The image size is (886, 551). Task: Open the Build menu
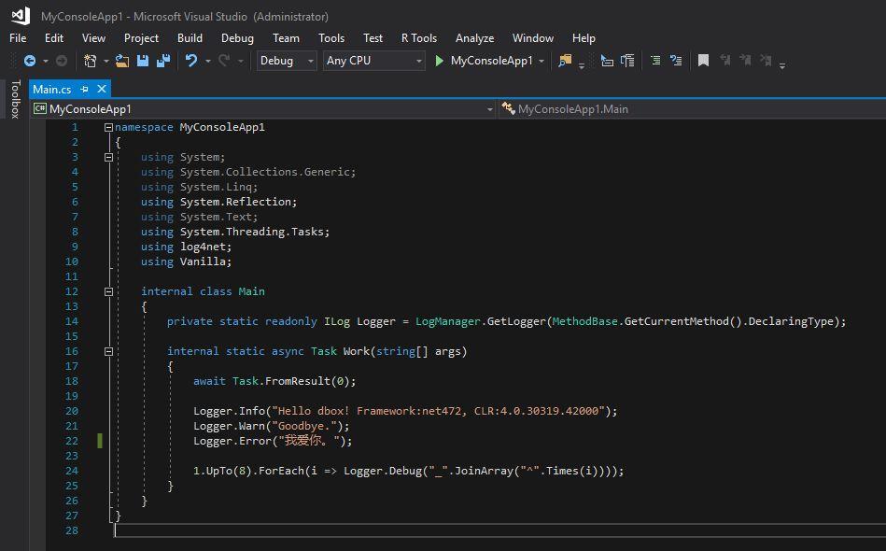(190, 38)
